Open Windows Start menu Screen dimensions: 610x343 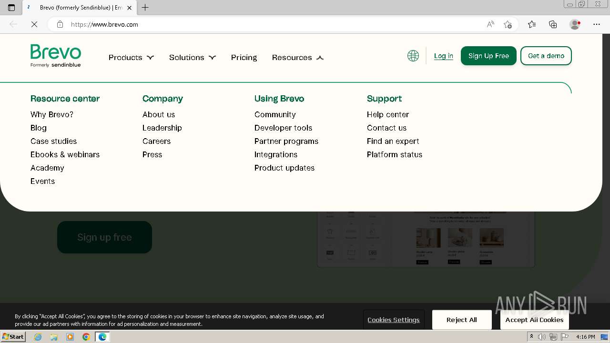[x=13, y=337]
